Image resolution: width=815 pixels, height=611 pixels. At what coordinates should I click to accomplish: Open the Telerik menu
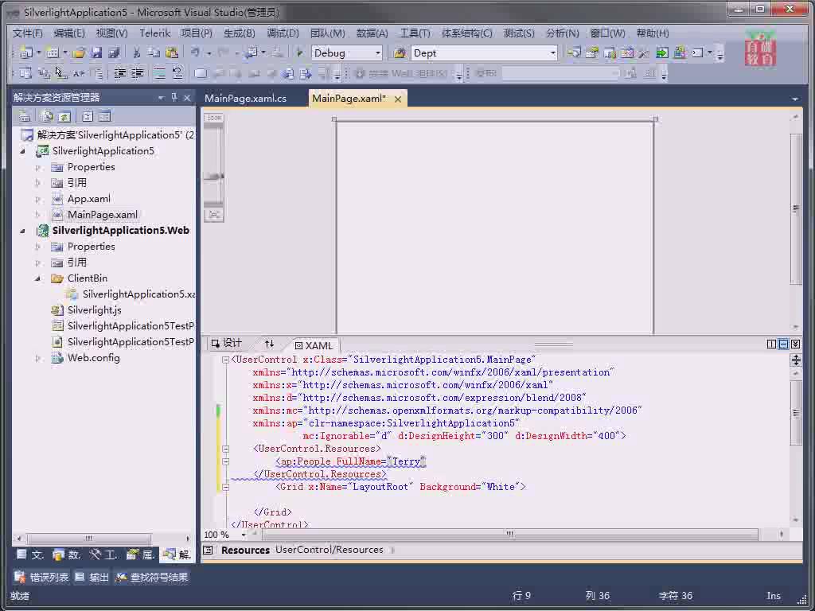click(x=155, y=33)
